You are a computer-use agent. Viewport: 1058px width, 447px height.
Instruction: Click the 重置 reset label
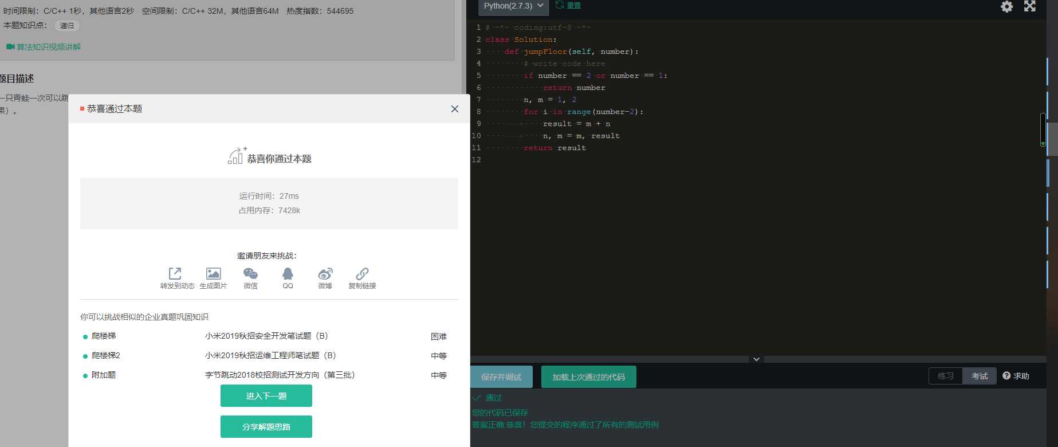pyautogui.click(x=574, y=6)
